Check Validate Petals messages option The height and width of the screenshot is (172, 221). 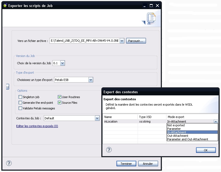click(20, 108)
